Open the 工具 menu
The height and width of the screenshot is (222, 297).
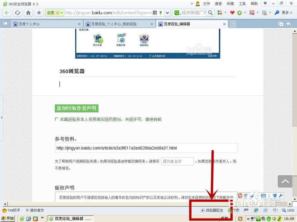tap(242, 4)
